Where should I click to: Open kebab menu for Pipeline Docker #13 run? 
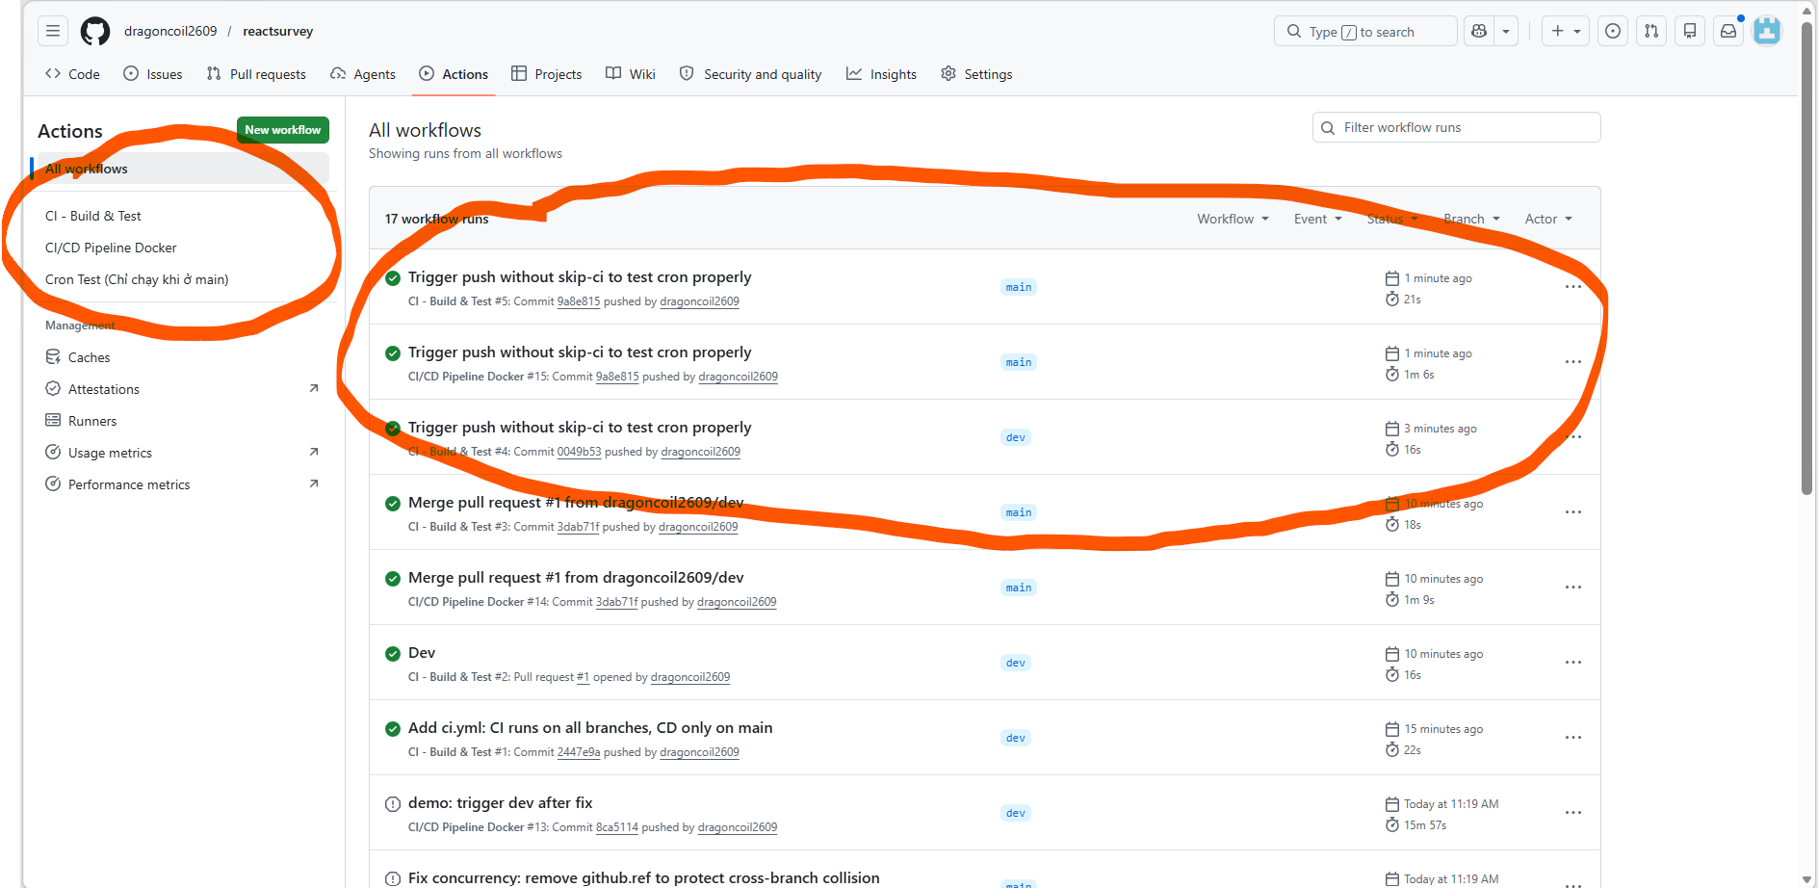1573,813
